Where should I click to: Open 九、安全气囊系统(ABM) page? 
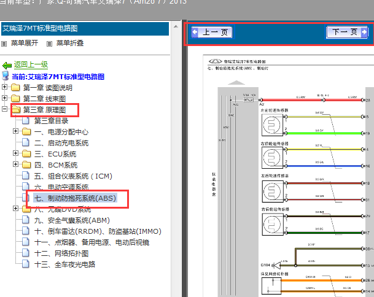tap(72, 220)
